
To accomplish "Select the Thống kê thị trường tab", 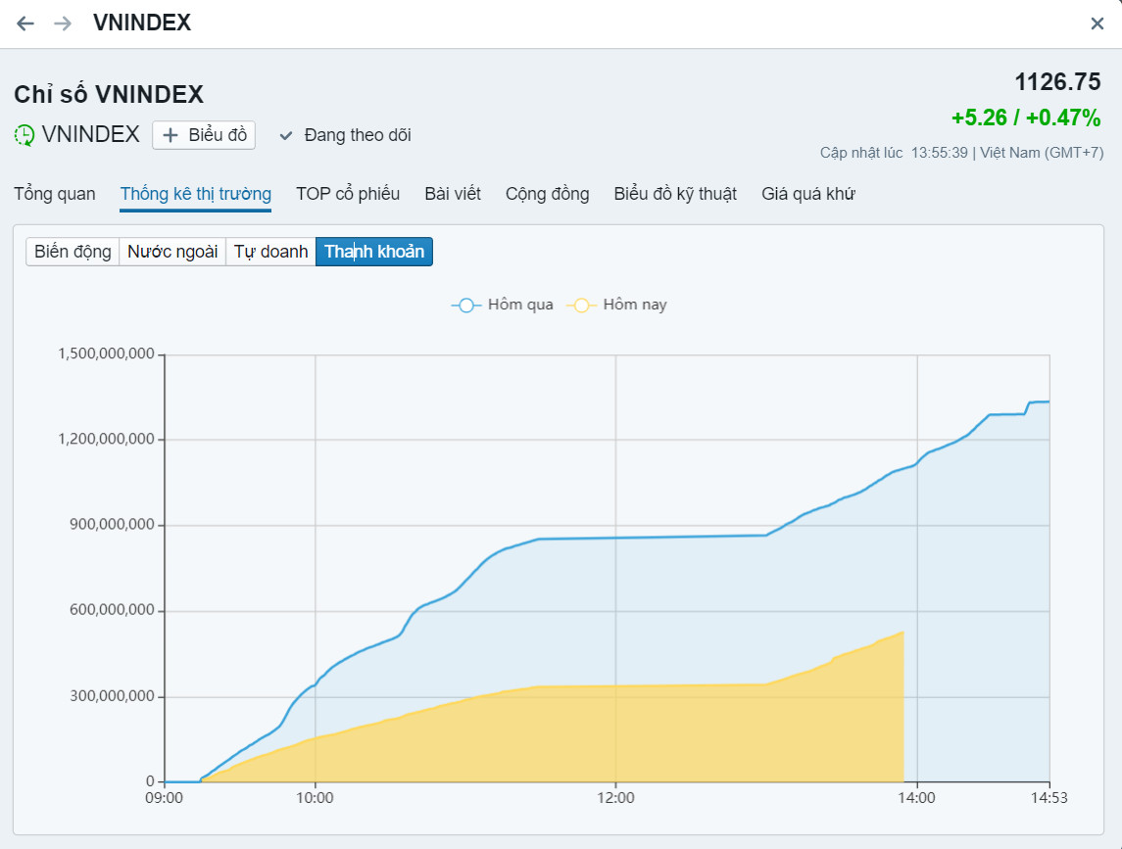I will click(x=195, y=194).
